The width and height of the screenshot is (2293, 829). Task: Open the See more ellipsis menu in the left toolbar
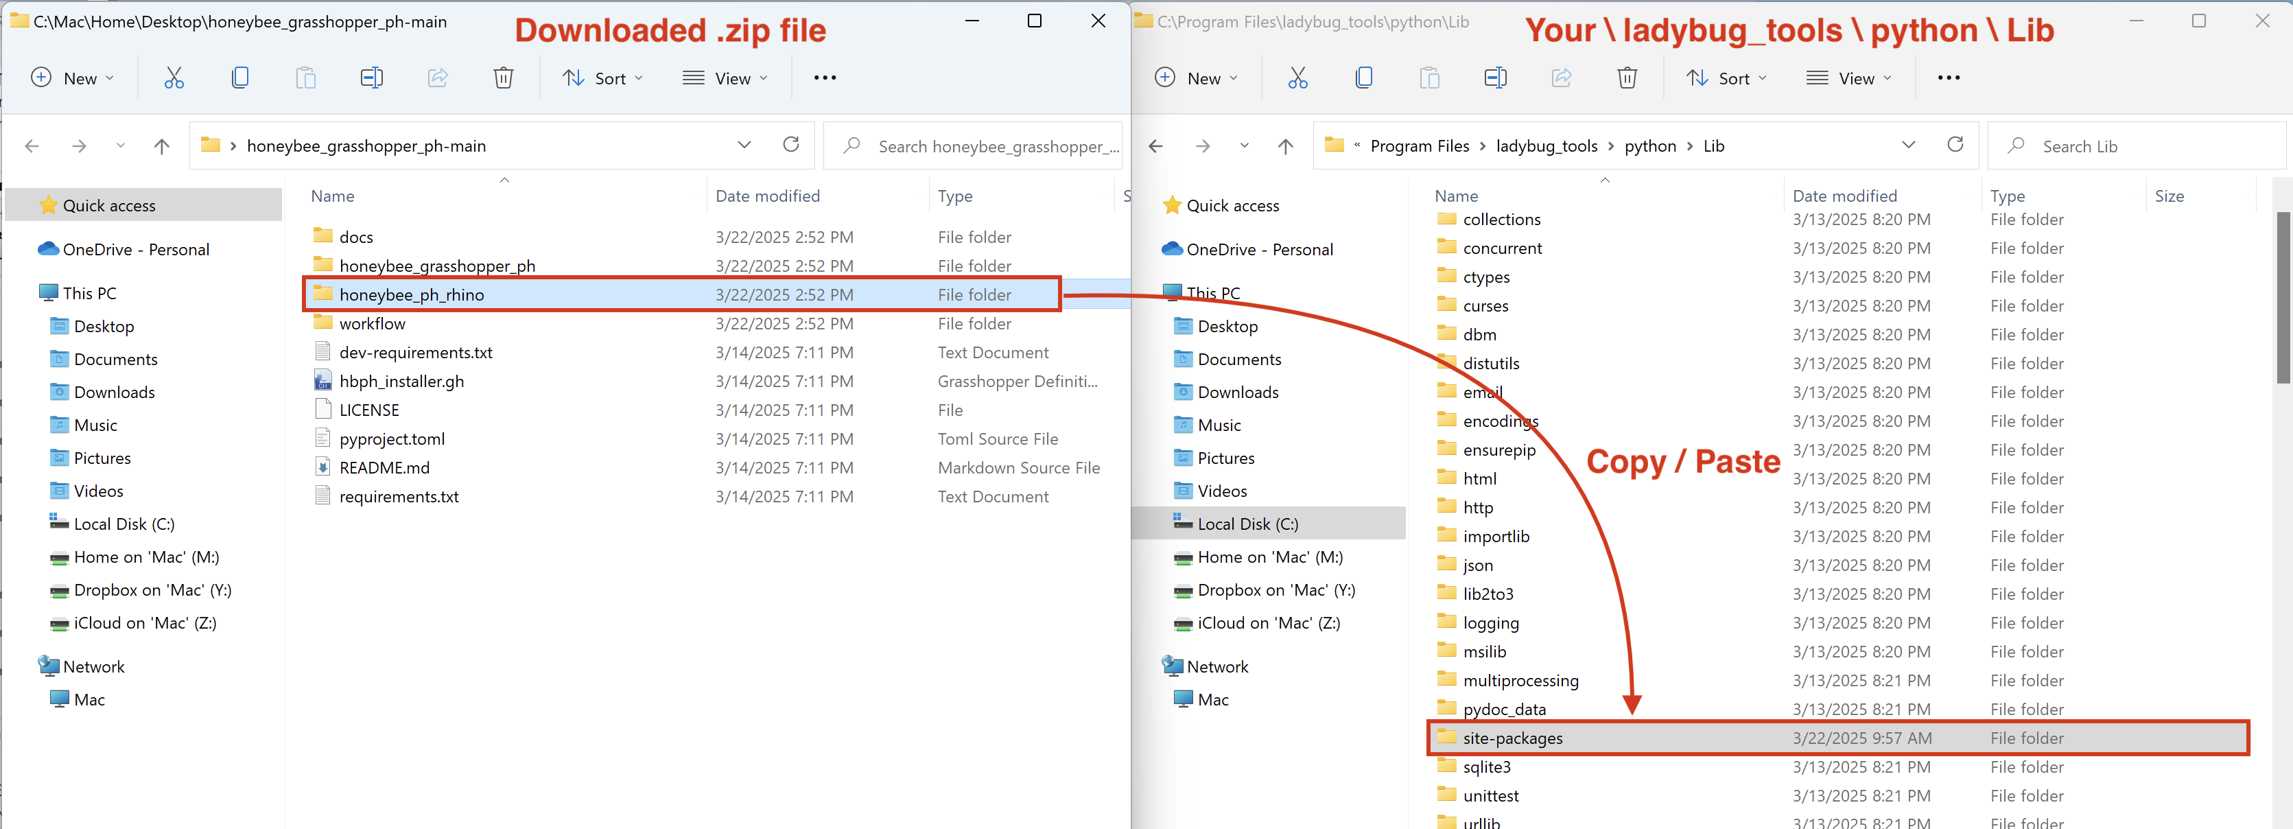tap(824, 78)
